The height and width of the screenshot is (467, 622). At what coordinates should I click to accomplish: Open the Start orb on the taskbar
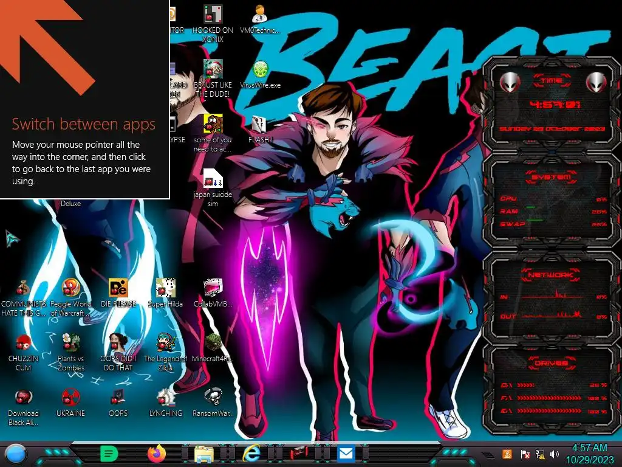(x=15, y=454)
